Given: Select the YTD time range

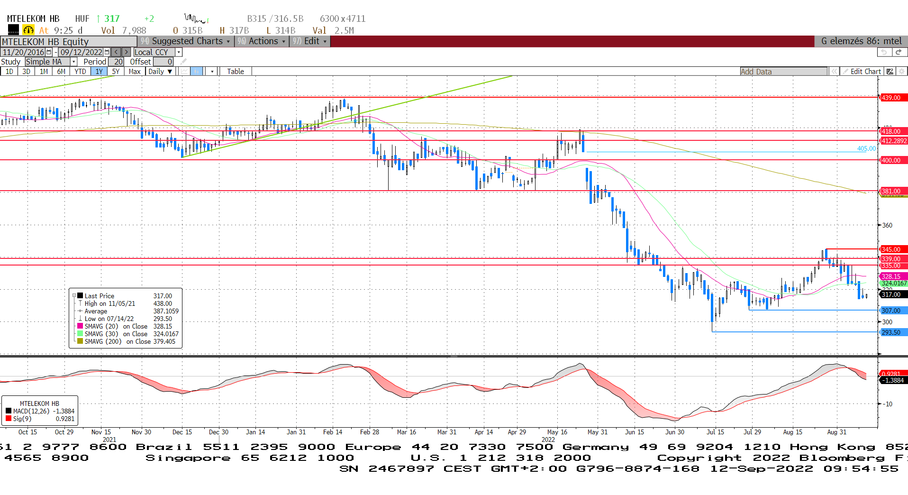Looking at the screenshot, I should point(81,72).
